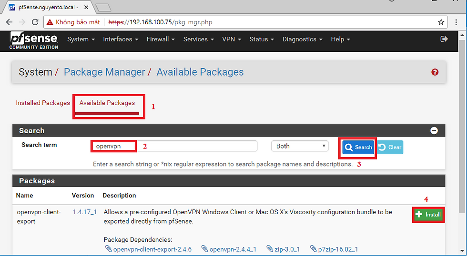
Task: Click the browser back arrow
Action: 9,22
